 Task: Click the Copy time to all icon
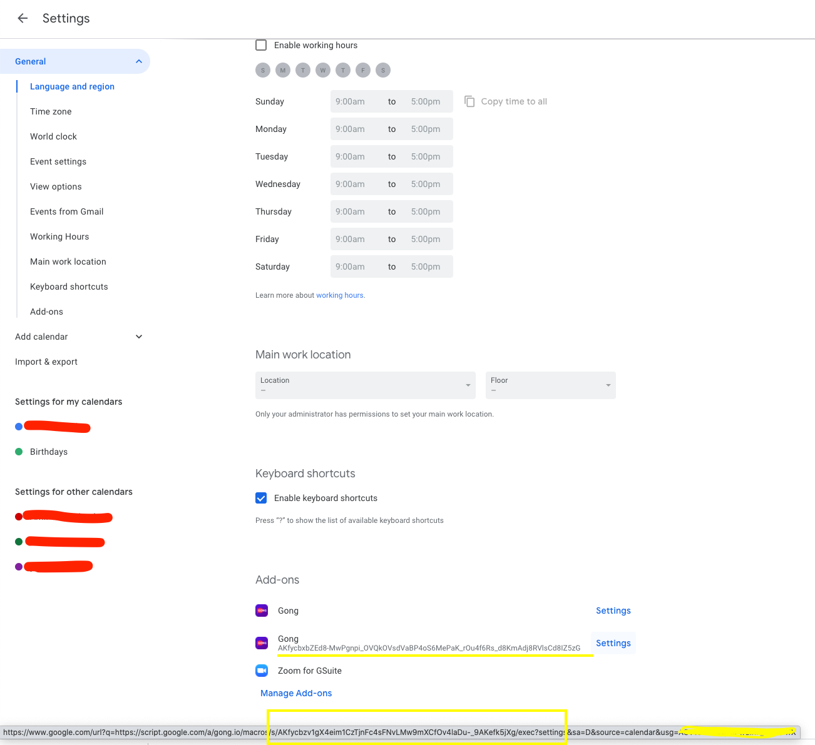pyautogui.click(x=469, y=101)
